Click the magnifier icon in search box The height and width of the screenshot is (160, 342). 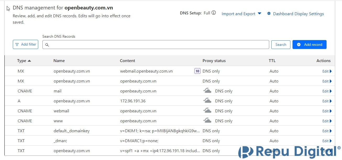[x=47, y=45]
